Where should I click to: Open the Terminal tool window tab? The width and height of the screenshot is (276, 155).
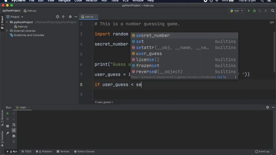63,152
